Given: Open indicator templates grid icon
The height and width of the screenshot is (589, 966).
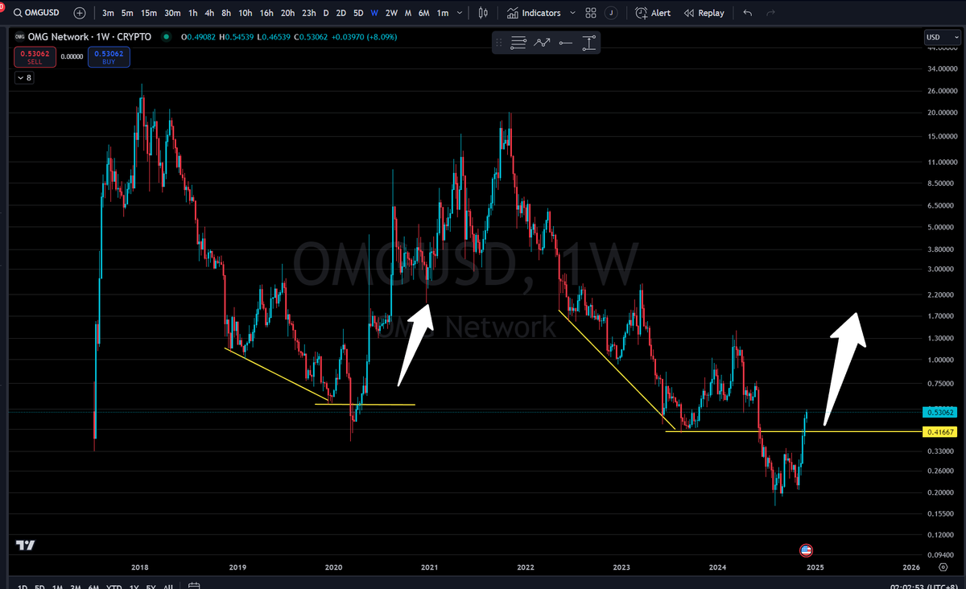Looking at the screenshot, I should pyautogui.click(x=591, y=13).
